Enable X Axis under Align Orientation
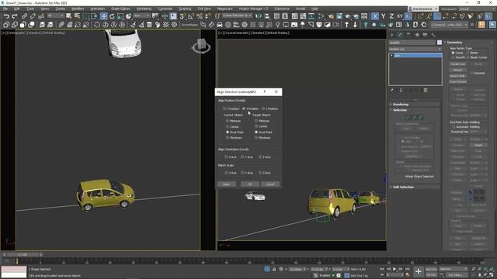This screenshot has height=279, width=497. tap(226, 157)
